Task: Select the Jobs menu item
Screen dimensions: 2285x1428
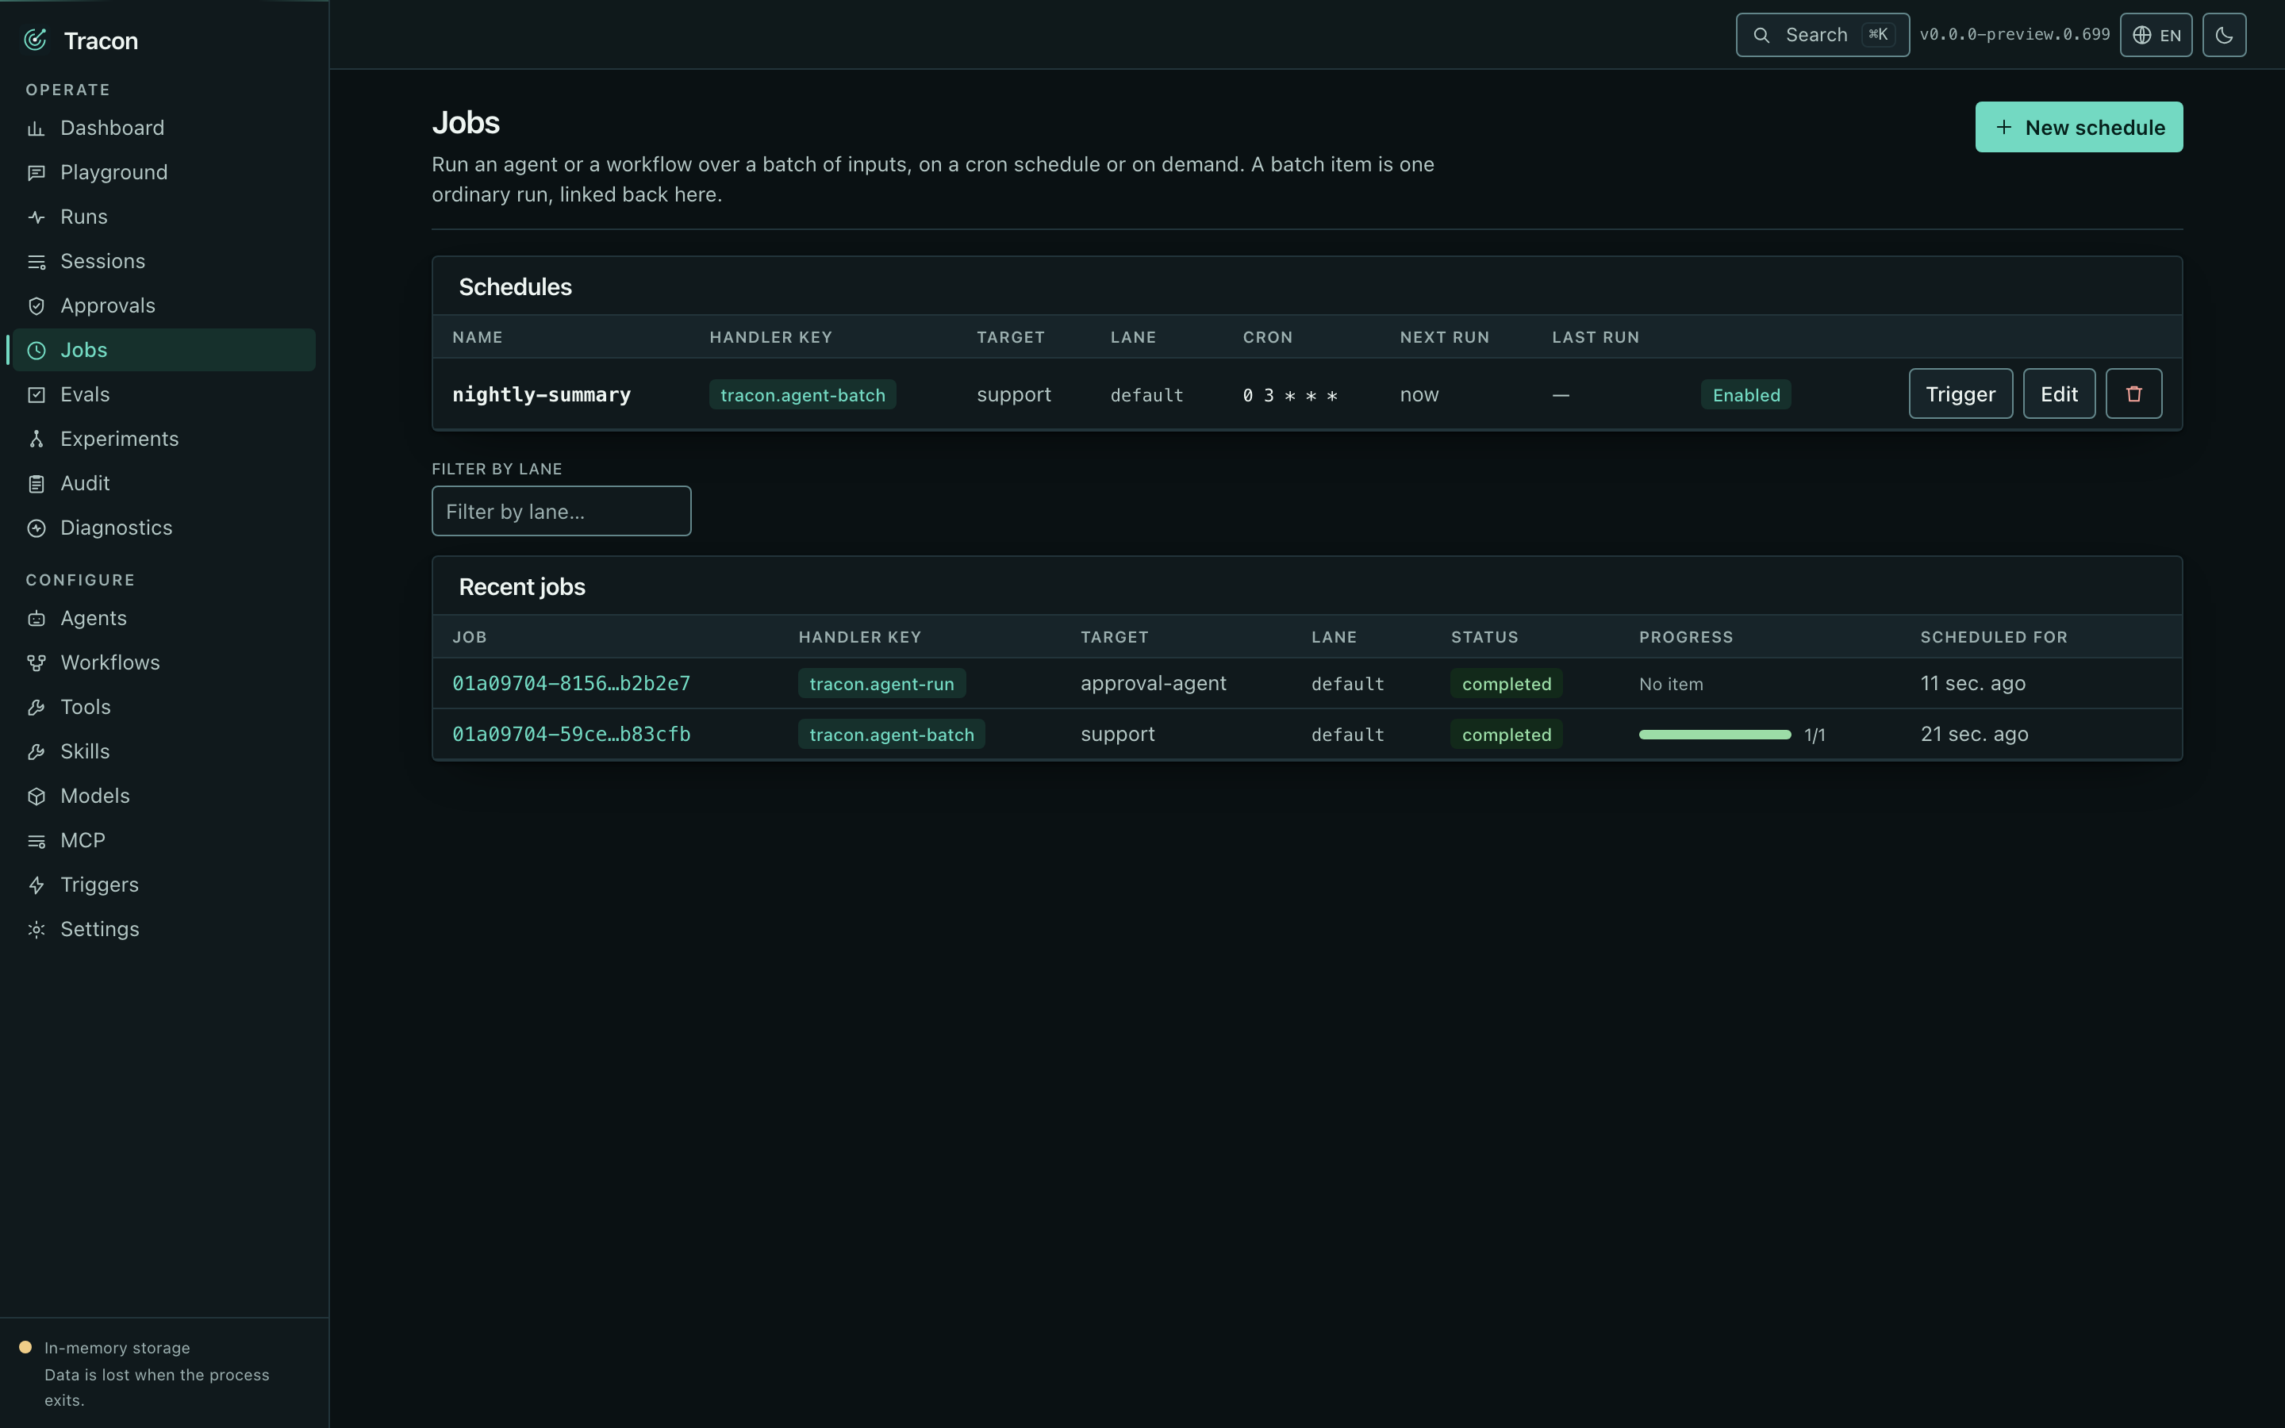Action: pyautogui.click(x=163, y=349)
